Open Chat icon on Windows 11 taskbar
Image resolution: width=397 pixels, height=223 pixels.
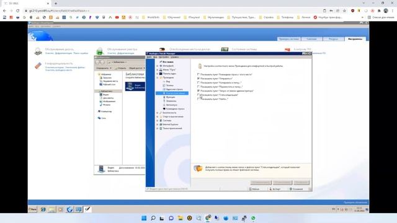[x=171, y=218]
